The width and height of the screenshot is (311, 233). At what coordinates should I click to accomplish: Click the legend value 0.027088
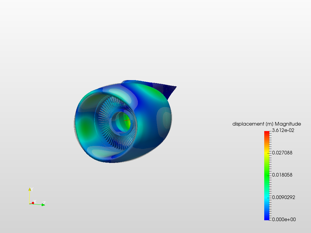tap(282, 153)
